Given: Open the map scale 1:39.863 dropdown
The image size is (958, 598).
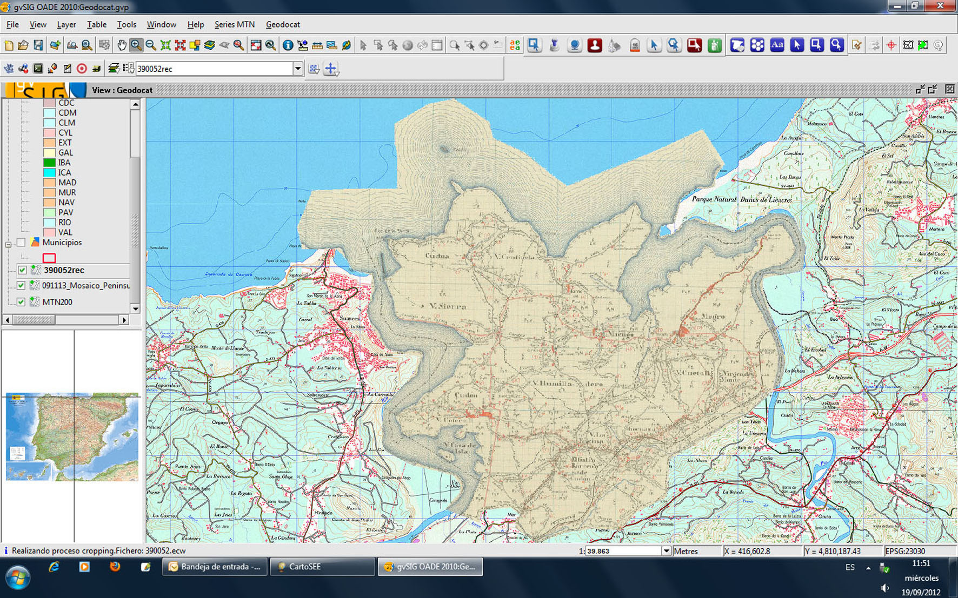Looking at the screenshot, I should pyautogui.click(x=666, y=551).
